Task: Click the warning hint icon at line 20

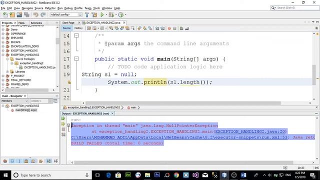Action: (69, 82)
